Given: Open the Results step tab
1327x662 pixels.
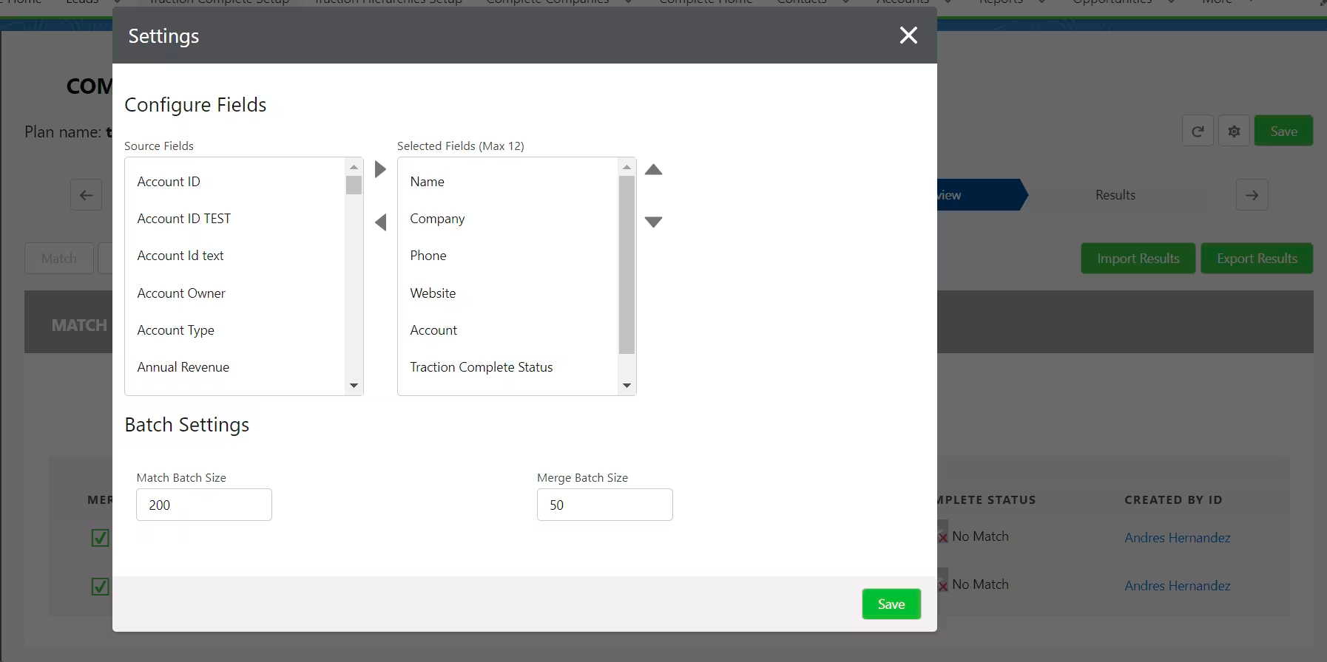Looking at the screenshot, I should (x=1115, y=195).
